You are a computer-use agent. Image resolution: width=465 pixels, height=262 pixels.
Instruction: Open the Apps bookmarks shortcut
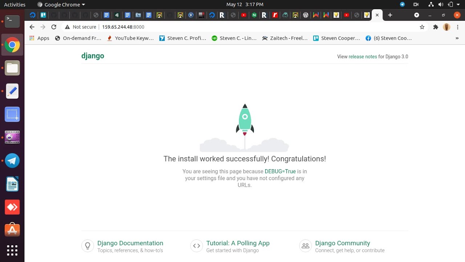click(x=39, y=38)
